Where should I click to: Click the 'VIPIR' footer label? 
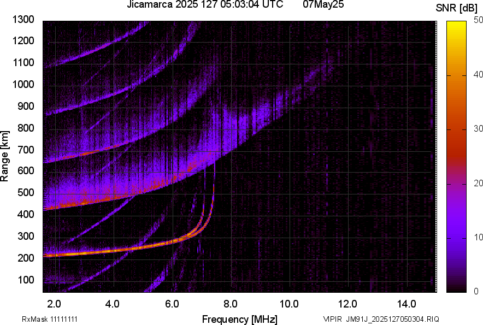[332, 319]
